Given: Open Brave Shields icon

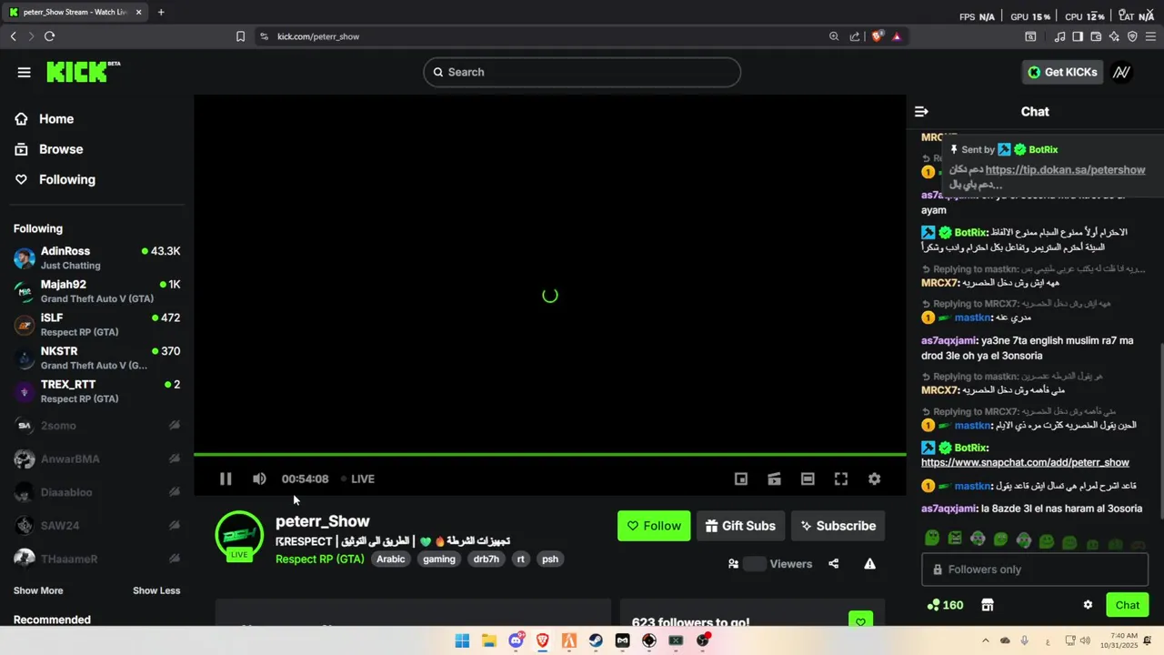Looking at the screenshot, I should point(877,36).
